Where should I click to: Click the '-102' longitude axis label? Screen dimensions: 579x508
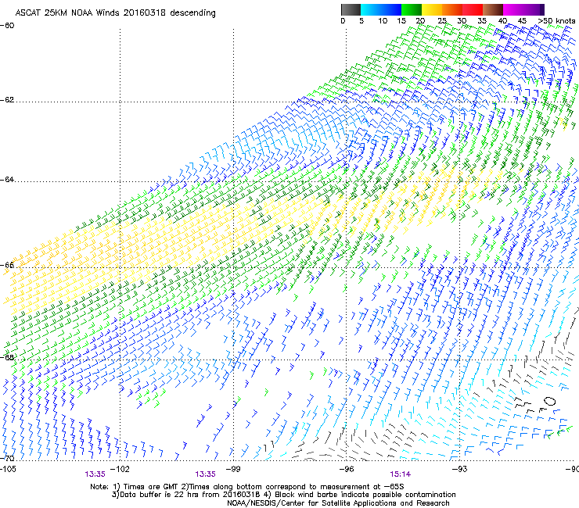120,469
